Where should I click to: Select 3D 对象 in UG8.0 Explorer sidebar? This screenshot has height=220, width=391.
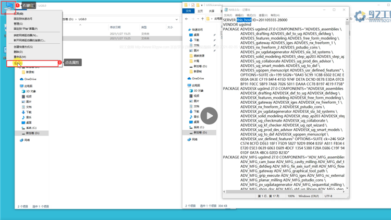coord(29,91)
